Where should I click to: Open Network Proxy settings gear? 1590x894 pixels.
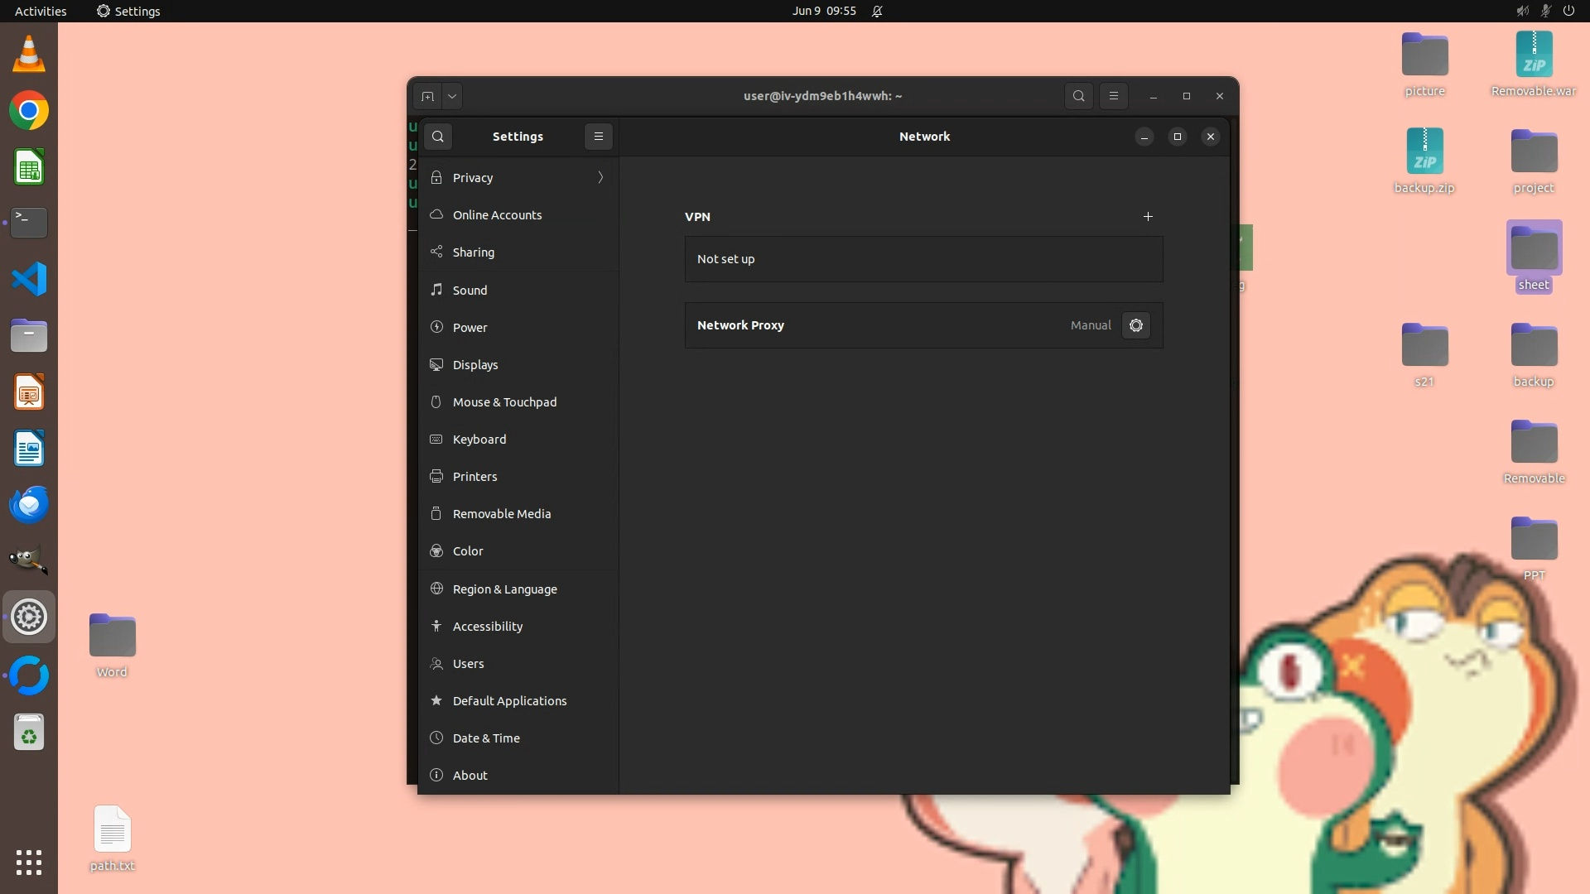[1135, 325]
